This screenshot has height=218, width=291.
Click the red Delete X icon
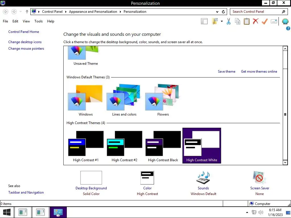pyautogui.click(x=255, y=21)
